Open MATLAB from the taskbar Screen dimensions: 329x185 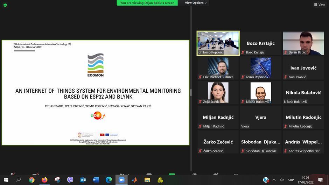point(134,180)
